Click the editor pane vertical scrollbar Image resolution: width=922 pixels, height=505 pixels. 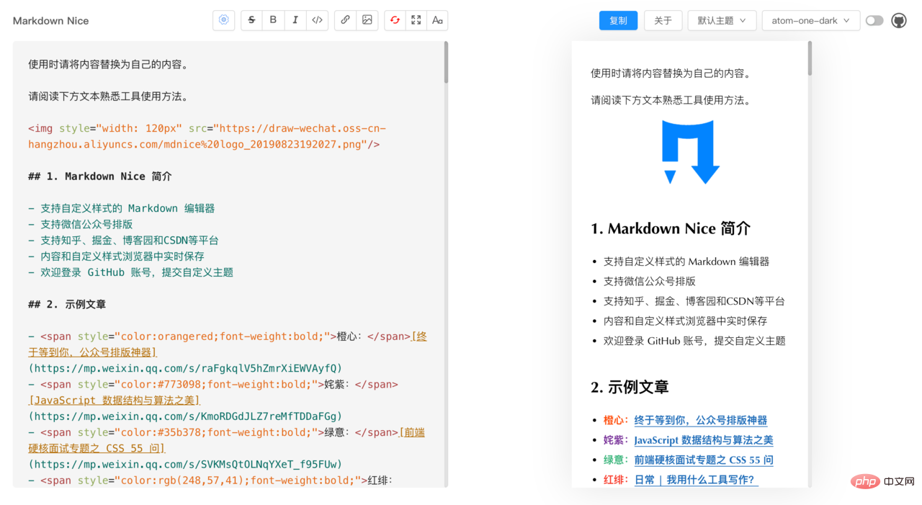(x=447, y=63)
